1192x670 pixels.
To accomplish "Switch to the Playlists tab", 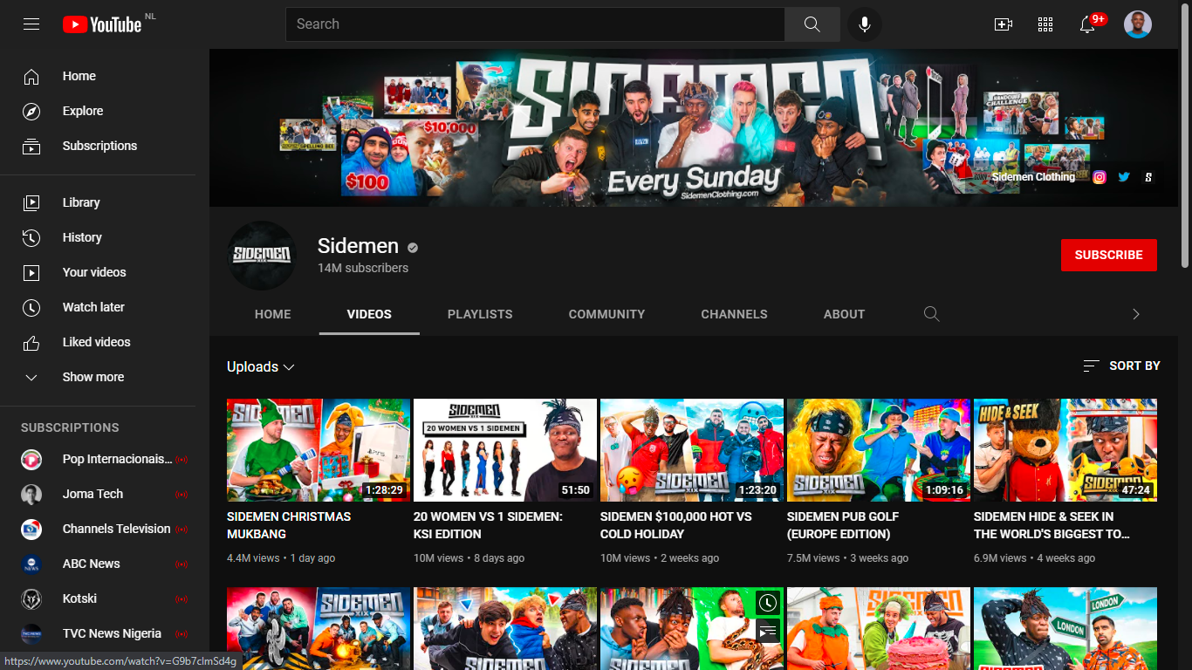I will (x=480, y=314).
